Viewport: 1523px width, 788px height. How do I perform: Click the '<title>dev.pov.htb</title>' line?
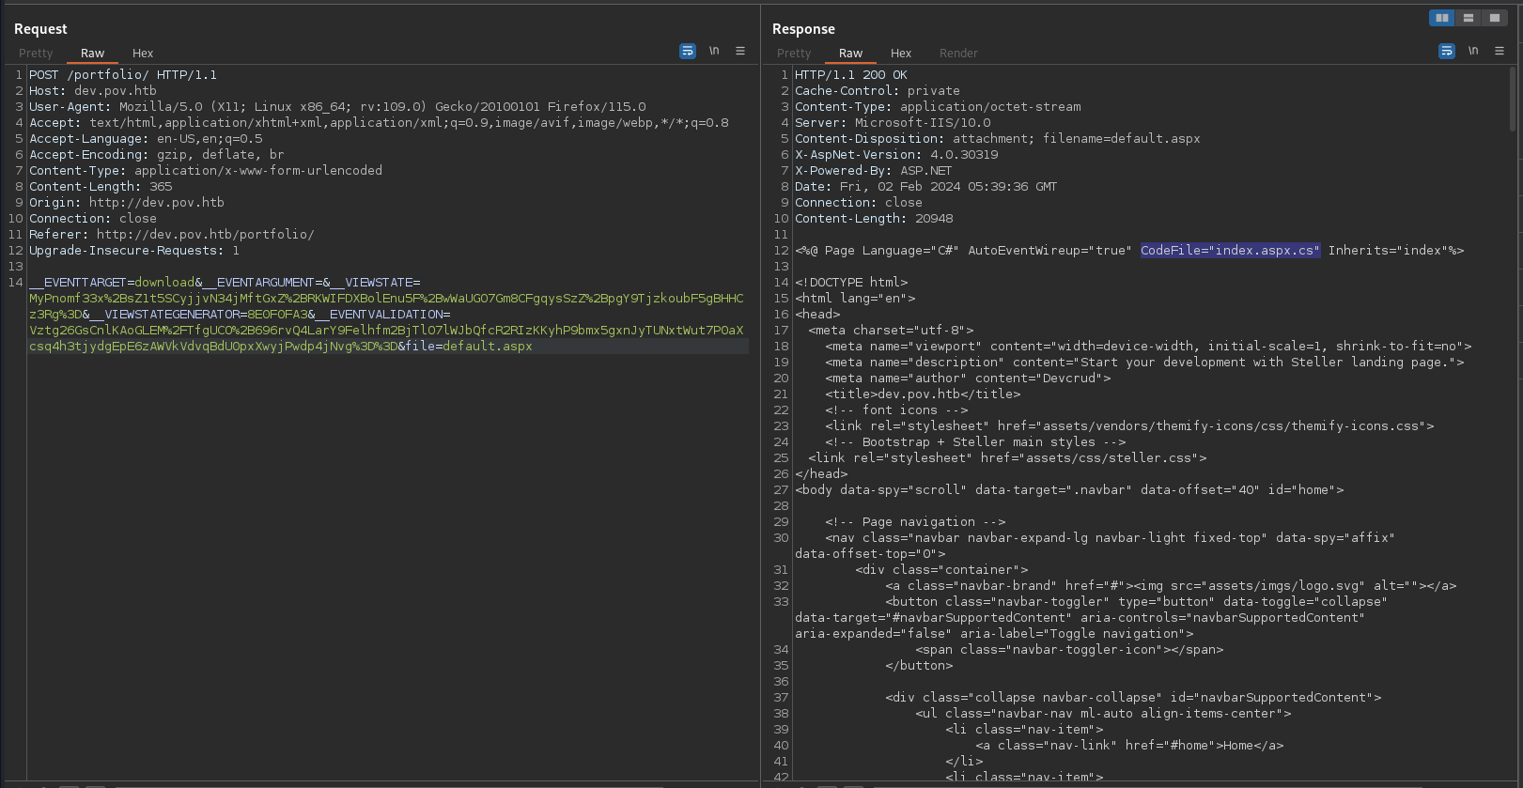923,394
